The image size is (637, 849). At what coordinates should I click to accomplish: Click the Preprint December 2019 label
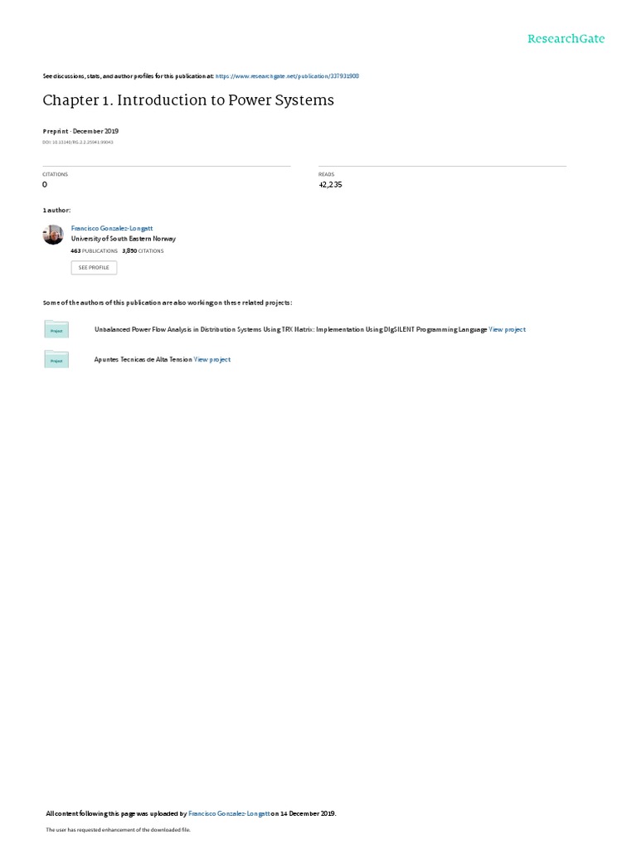tap(80, 131)
